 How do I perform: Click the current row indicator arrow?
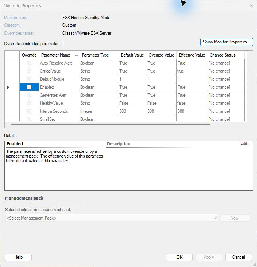(8, 87)
